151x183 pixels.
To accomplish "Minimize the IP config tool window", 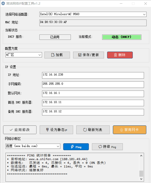I will pyautogui.click(x=121, y=3).
